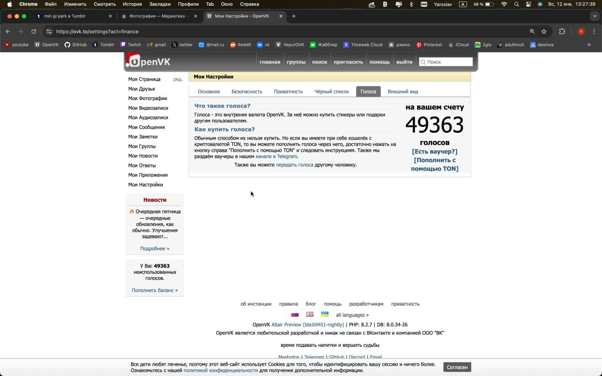Open the twitter bookmark
This screenshot has height=376, width=602.
[182, 45]
